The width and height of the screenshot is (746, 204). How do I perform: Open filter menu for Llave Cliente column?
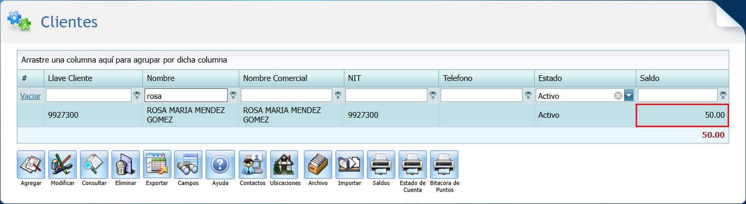137,95
